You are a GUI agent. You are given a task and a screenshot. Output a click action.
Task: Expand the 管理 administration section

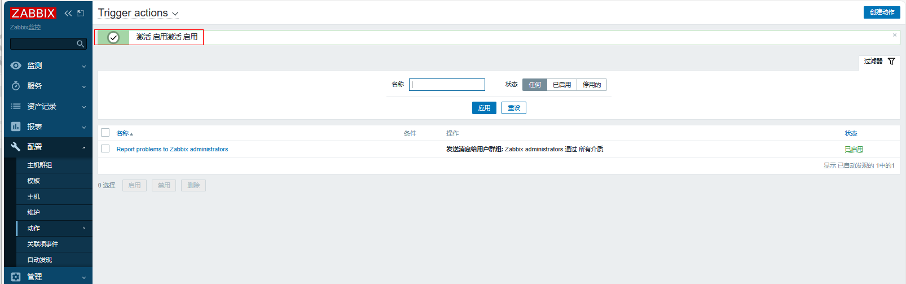(x=48, y=277)
